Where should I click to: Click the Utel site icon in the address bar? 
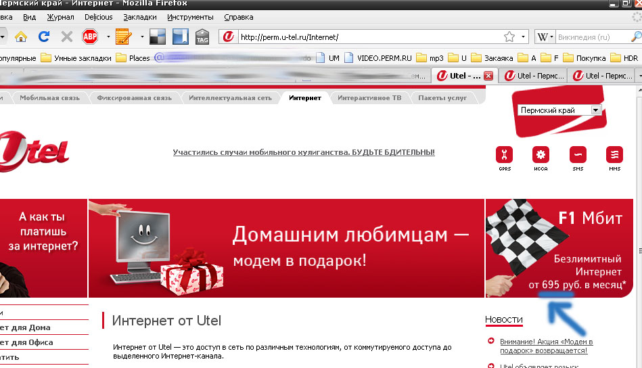[228, 37]
